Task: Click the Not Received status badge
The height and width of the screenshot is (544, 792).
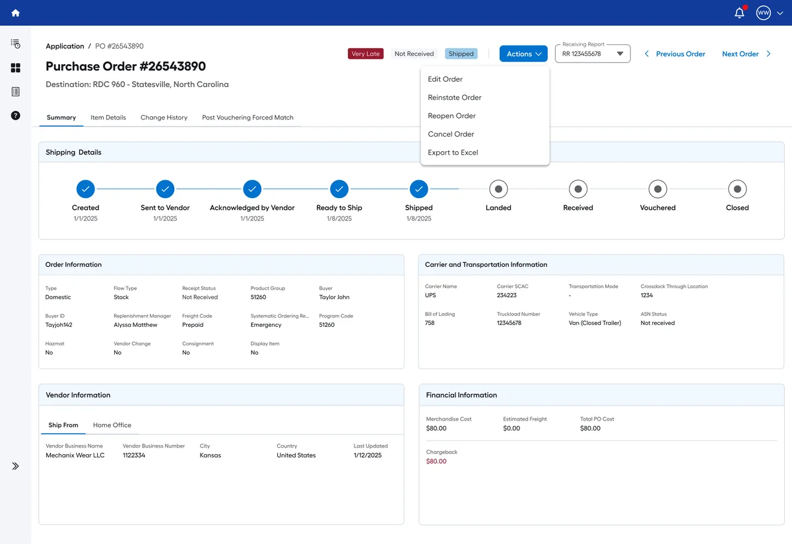Action: (x=414, y=53)
